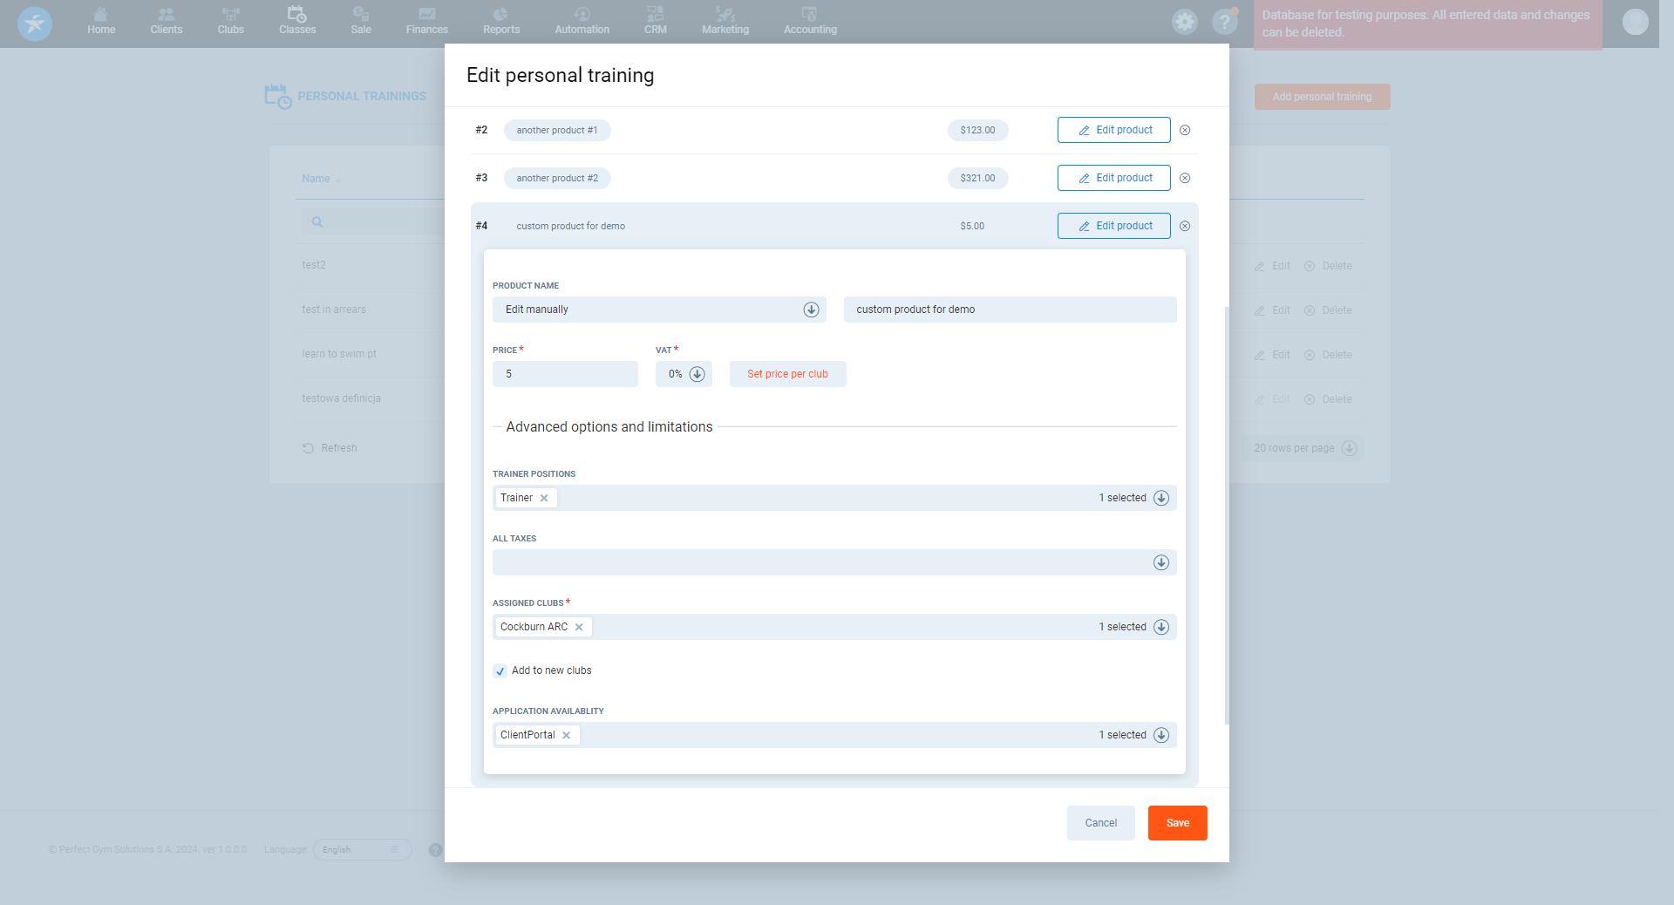
Task: Open help question mark icon in header
Action: (1224, 22)
